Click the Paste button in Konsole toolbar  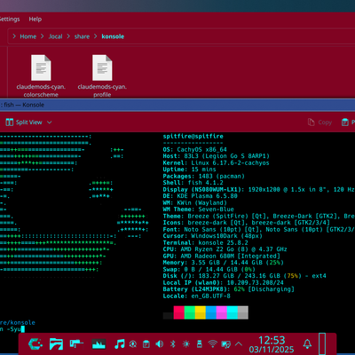tap(348, 122)
